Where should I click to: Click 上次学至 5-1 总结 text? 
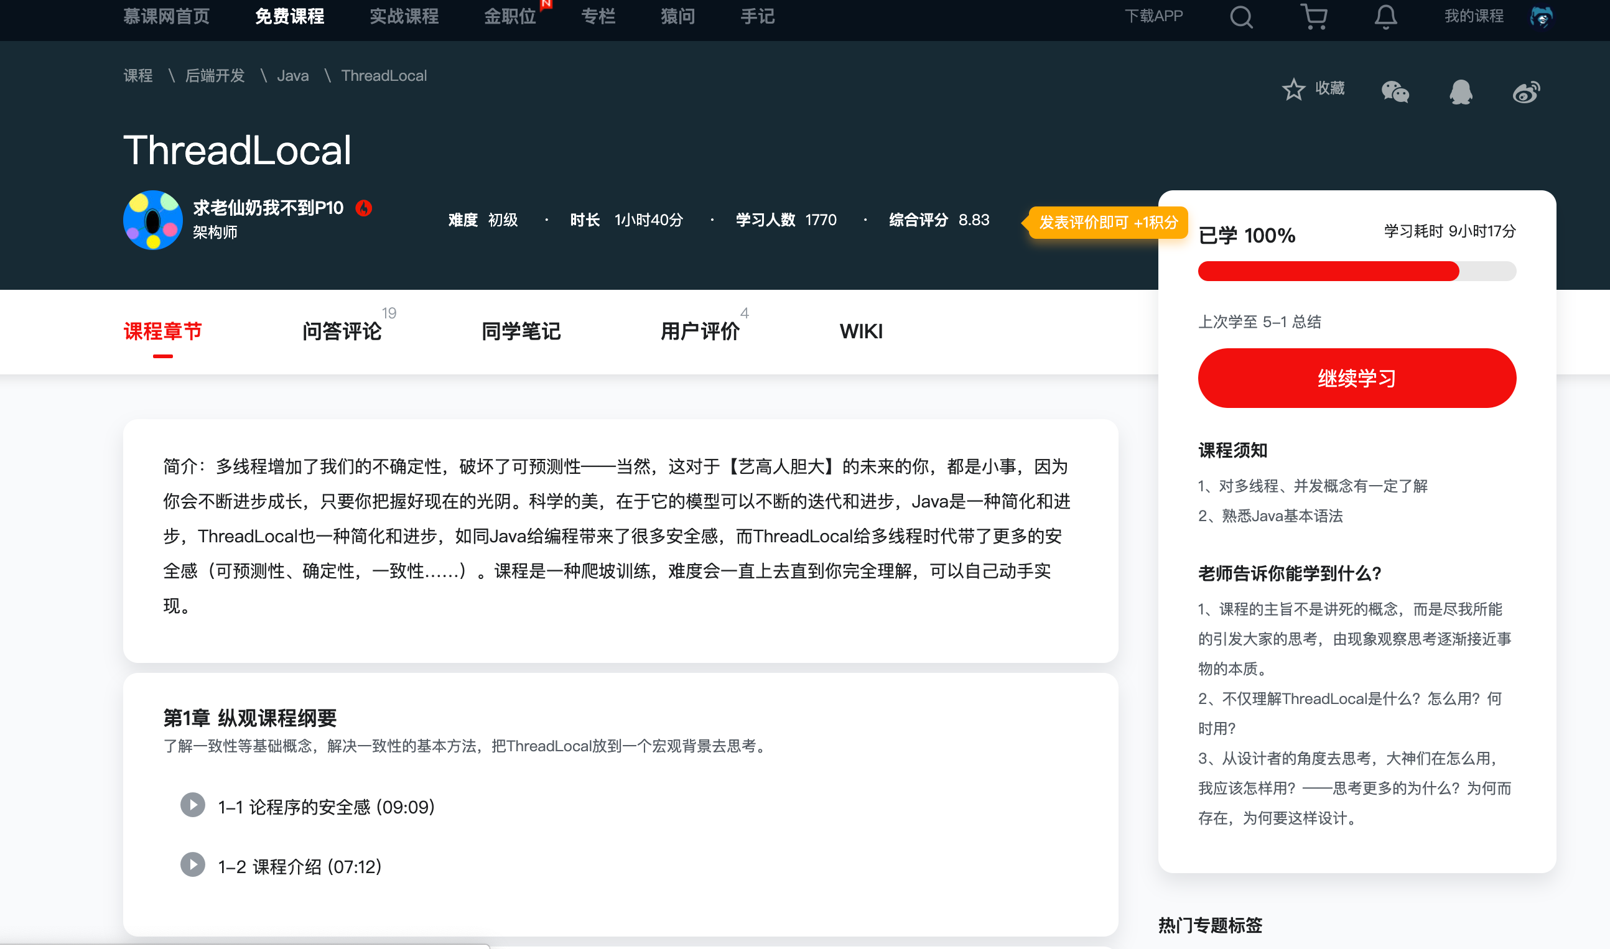1260,322
